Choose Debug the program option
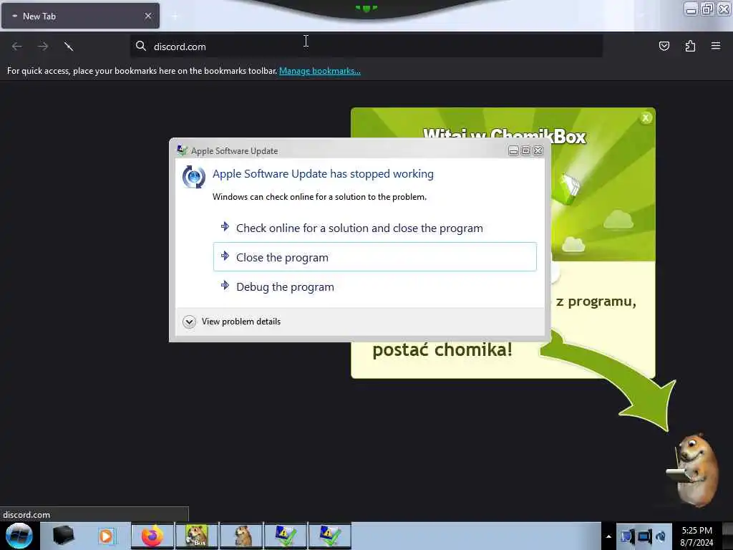This screenshot has width=733, height=550. (x=374, y=286)
